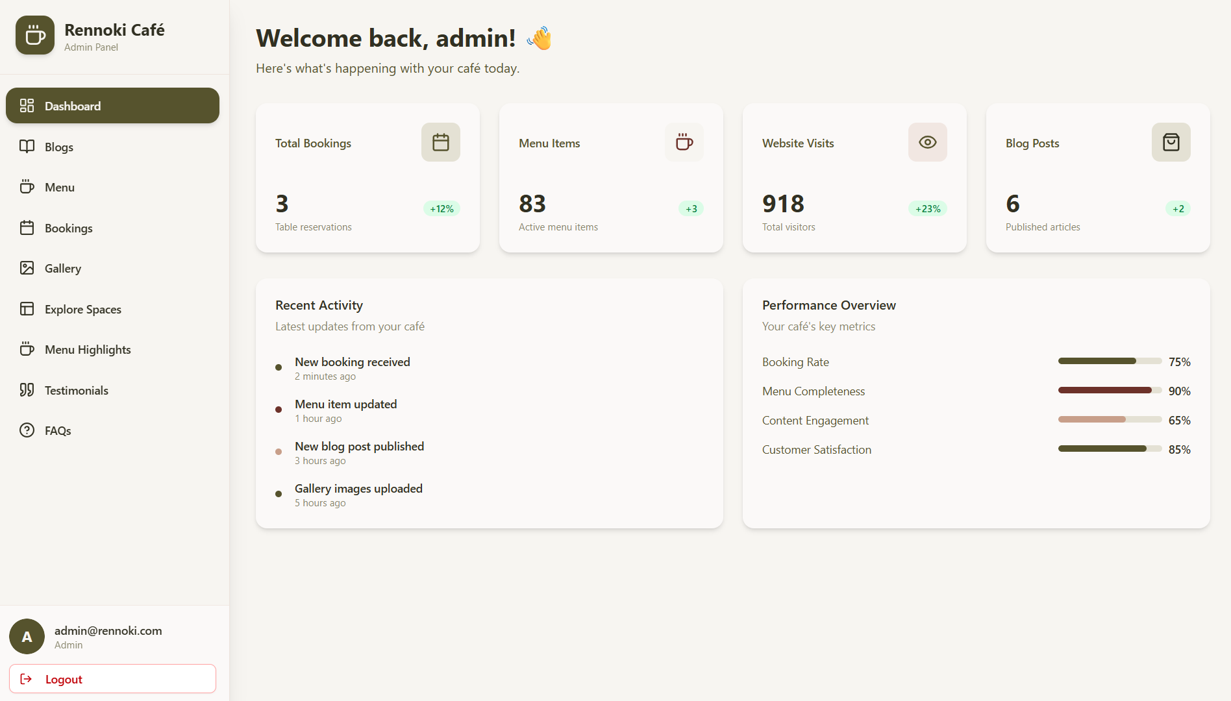Click the 'Rennoki Café' title text
The height and width of the screenshot is (701, 1231).
(114, 30)
